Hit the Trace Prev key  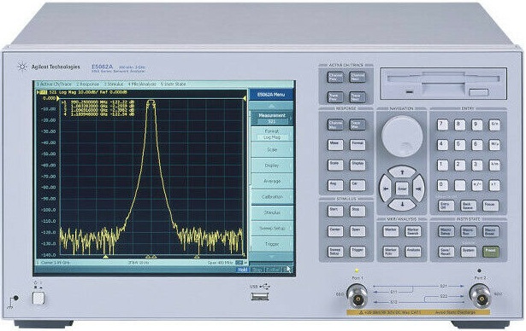[335, 97]
